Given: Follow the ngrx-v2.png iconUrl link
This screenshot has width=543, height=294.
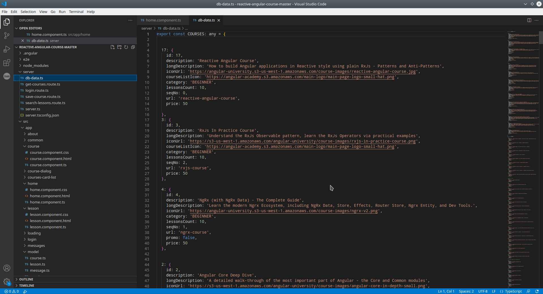Looking at the screenshot, I should click(x=284, y=211).
